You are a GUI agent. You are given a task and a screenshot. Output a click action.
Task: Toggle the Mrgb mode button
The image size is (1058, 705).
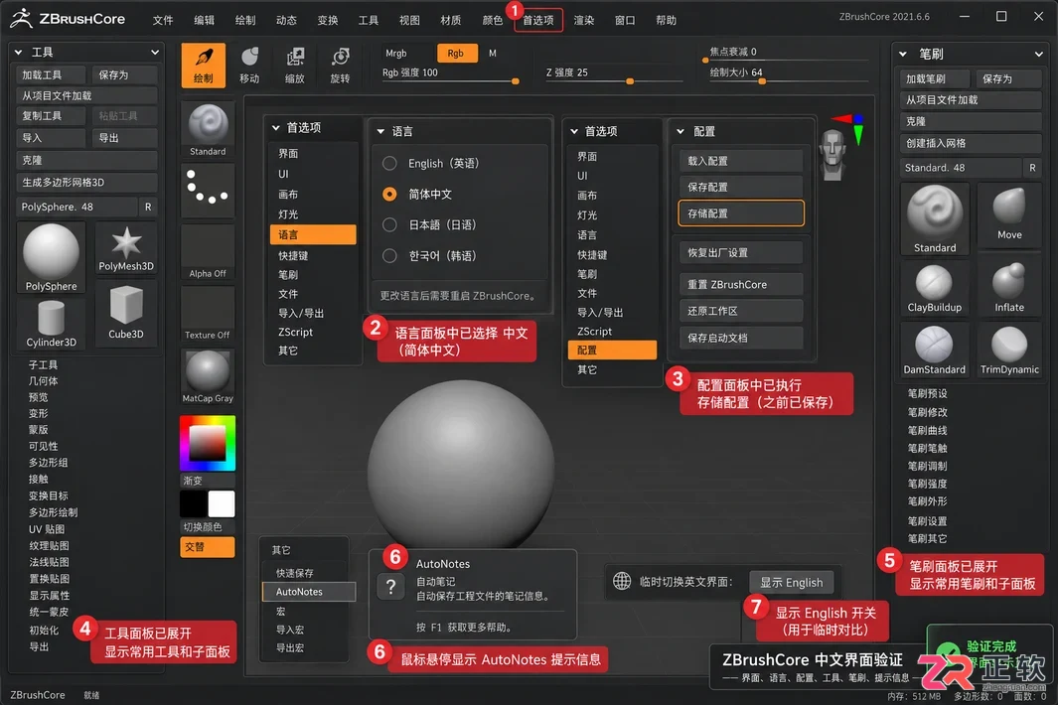point(396,54)
